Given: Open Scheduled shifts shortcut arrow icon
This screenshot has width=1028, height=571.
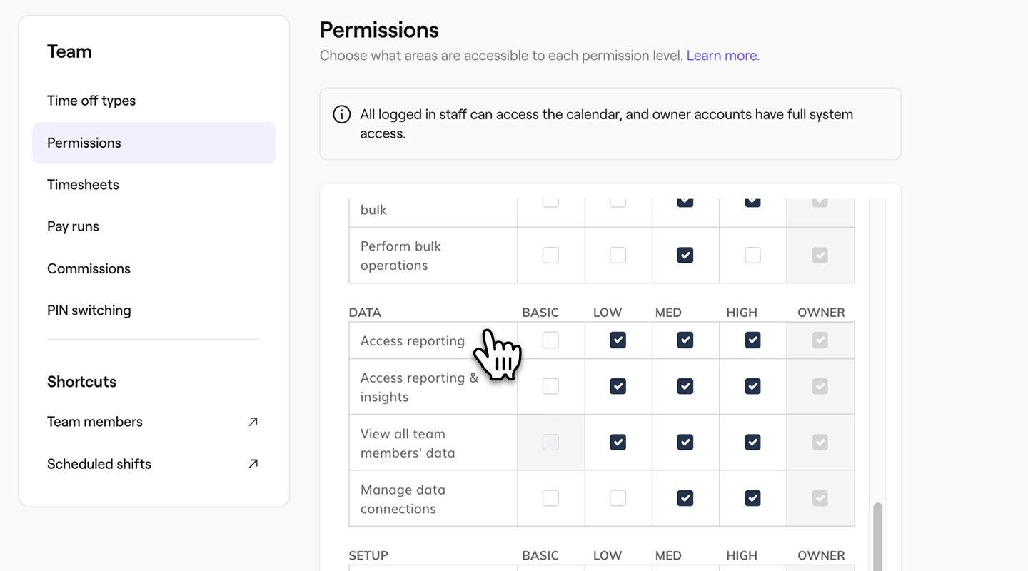Looking at the screenshot, I should (x=253, y=464).
